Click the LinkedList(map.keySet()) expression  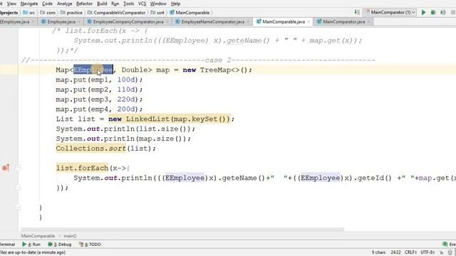coord(177,119)
